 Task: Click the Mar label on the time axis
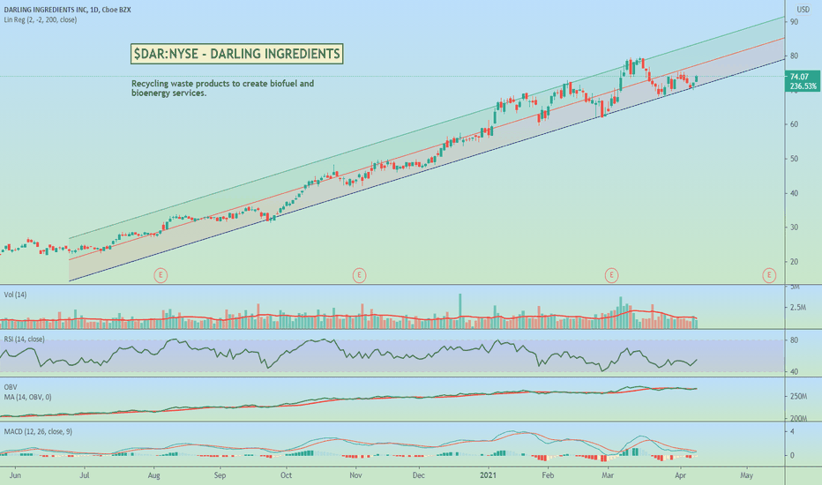[608, 475]
